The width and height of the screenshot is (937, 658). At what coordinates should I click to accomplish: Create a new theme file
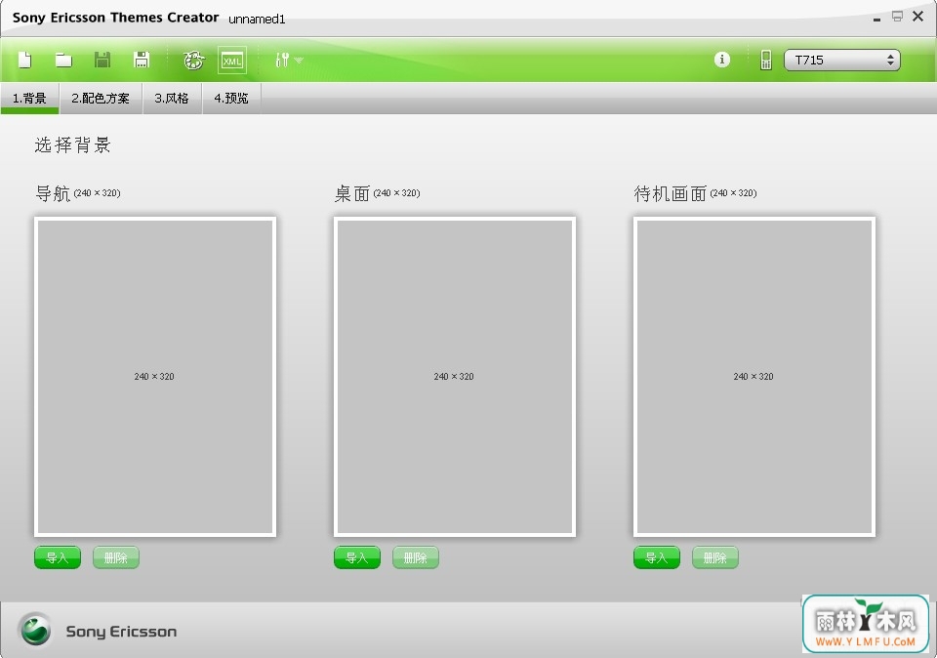pyautogui.click(x=25, y=60)
